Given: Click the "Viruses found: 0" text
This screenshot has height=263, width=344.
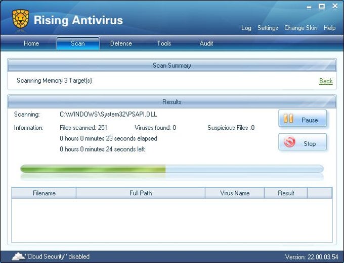Looking at the screenshot, I should (155, 128).
